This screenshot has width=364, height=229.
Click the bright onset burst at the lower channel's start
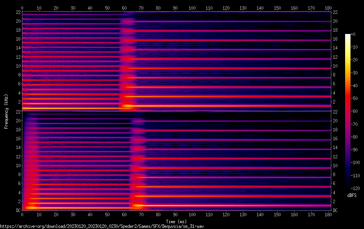coord(27,207)
